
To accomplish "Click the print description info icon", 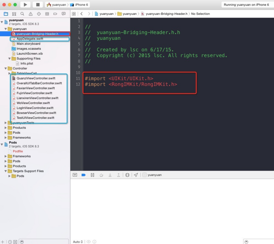I will (95, 242).
